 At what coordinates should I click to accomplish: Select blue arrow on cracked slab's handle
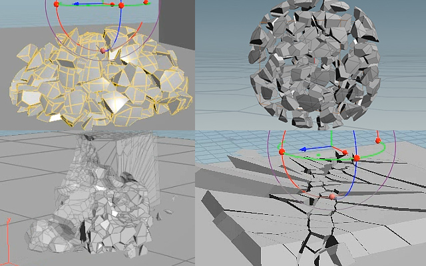click(x=304, y=149)
